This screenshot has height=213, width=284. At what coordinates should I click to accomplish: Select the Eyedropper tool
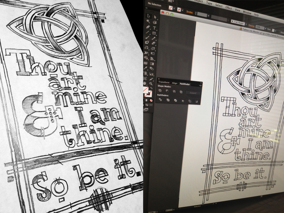[x=145, y=68]
